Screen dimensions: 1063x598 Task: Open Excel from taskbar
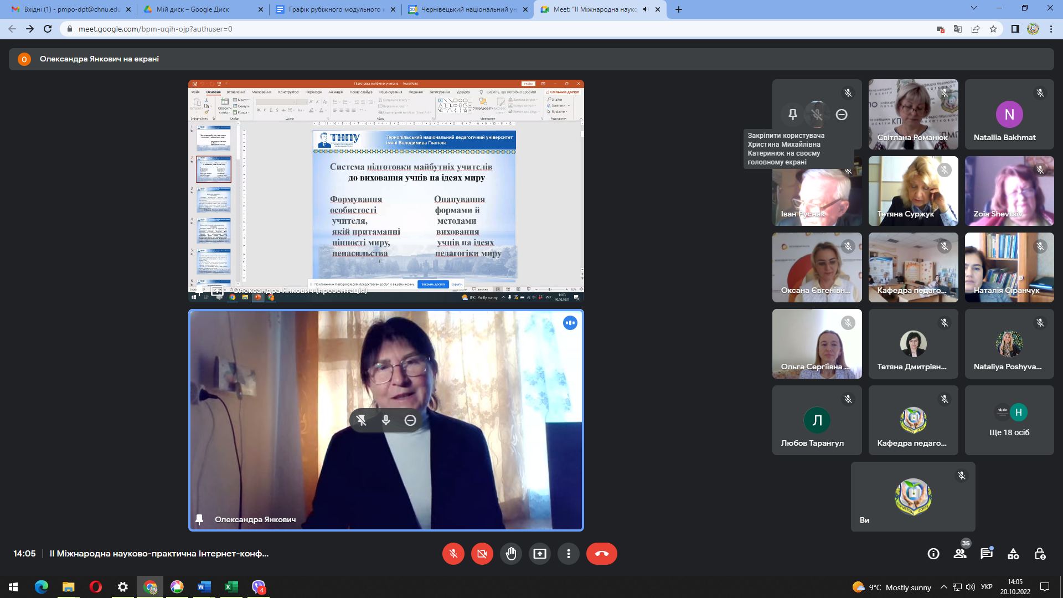point(231,587)
